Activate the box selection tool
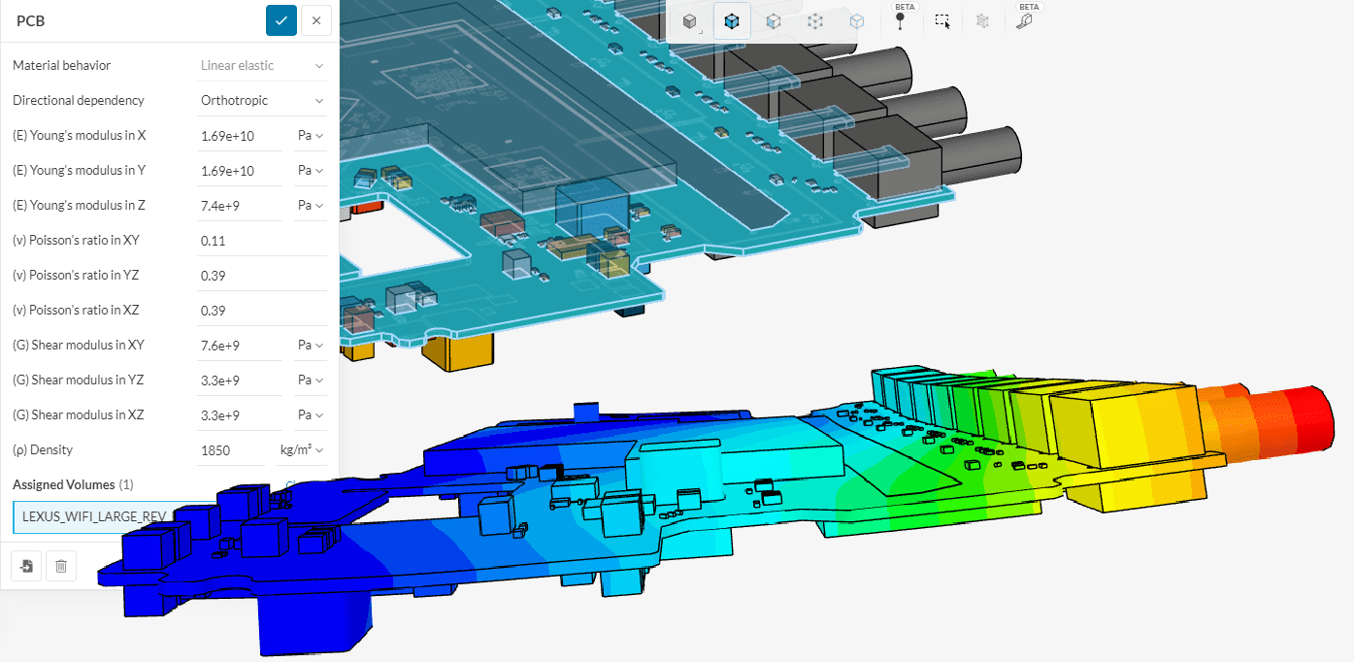The height and width of the screenshot is (662, 1354). click(x=941, y=21)
